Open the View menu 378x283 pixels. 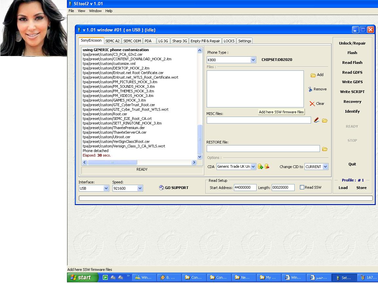[81, 11]
